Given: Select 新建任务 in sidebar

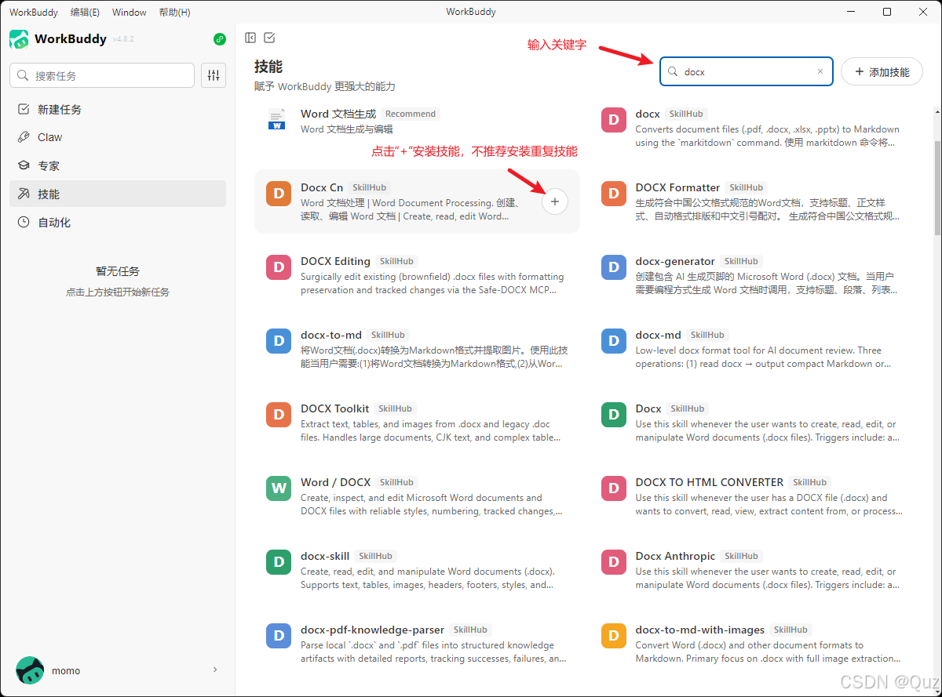Looking at the screenshot, I should click(x=118, y=109).
